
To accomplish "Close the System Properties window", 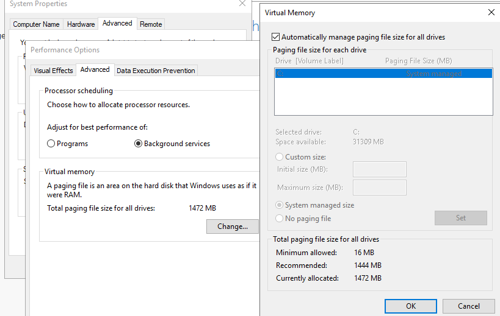I will pos(242,4).
